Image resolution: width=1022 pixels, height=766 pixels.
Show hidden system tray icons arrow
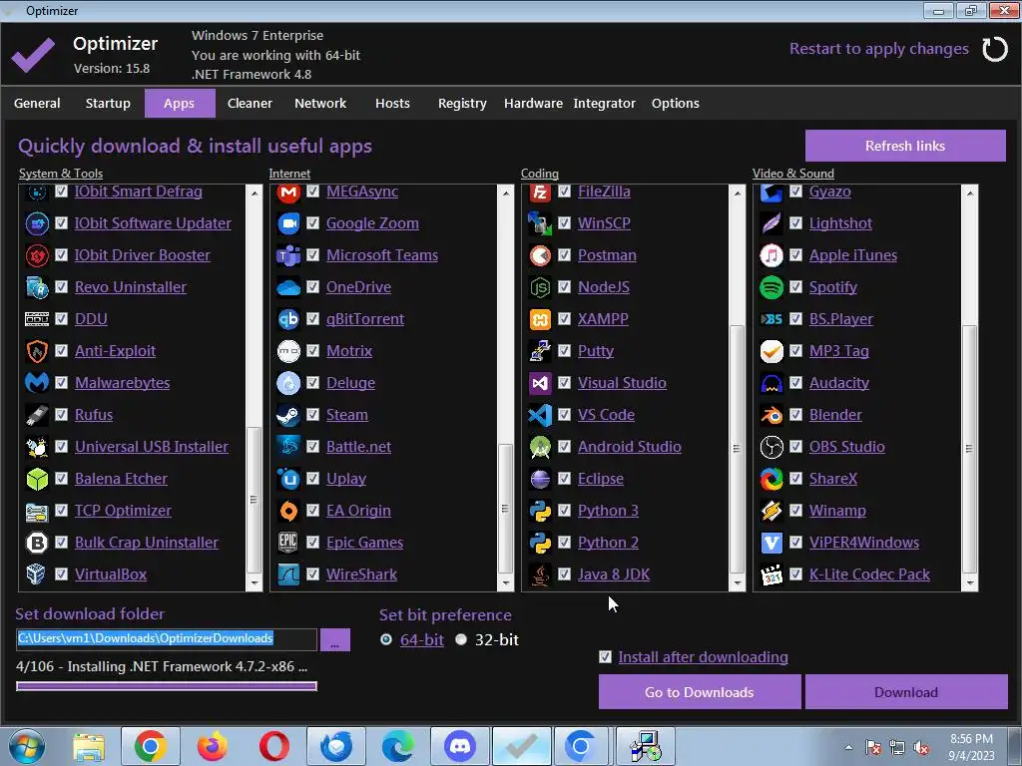[848, 748]
